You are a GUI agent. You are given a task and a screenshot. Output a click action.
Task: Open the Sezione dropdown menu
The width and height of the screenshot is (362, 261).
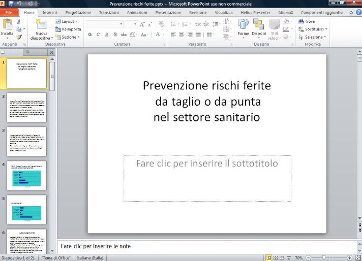(x=67, y=37)
